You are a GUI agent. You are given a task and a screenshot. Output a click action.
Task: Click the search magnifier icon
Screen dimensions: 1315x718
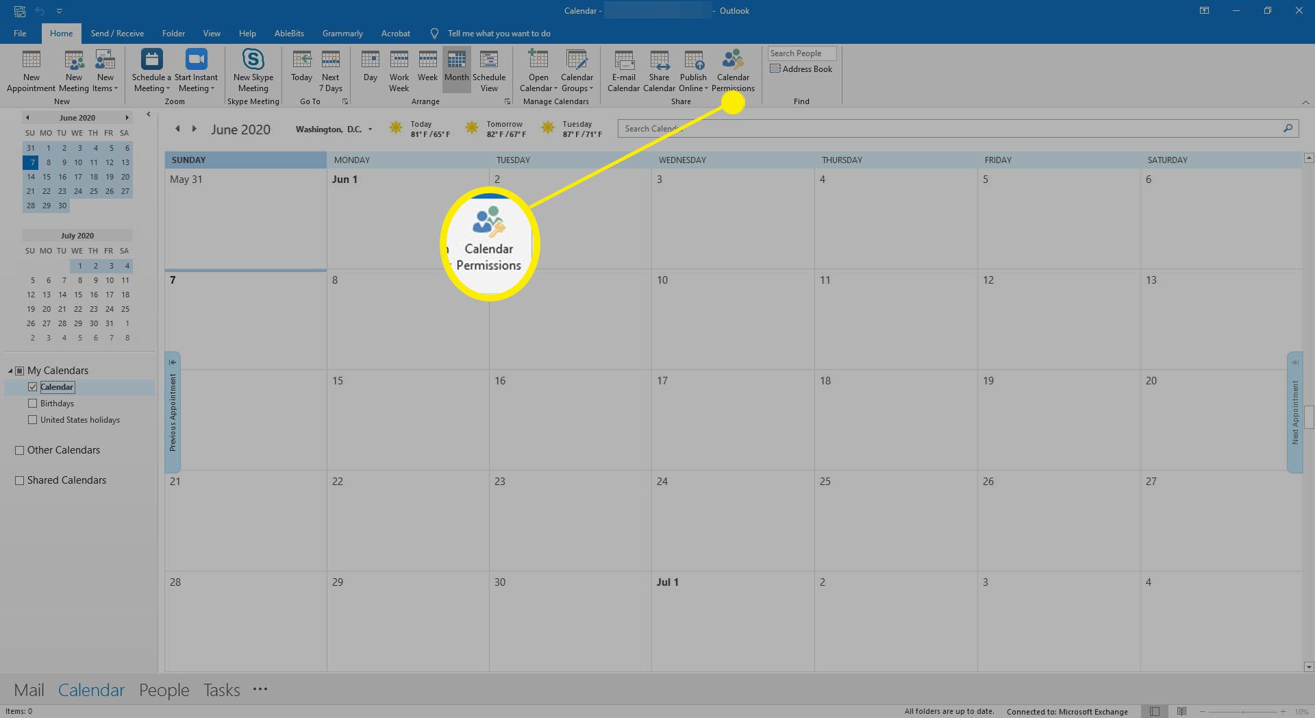(x=1288, y=128)
